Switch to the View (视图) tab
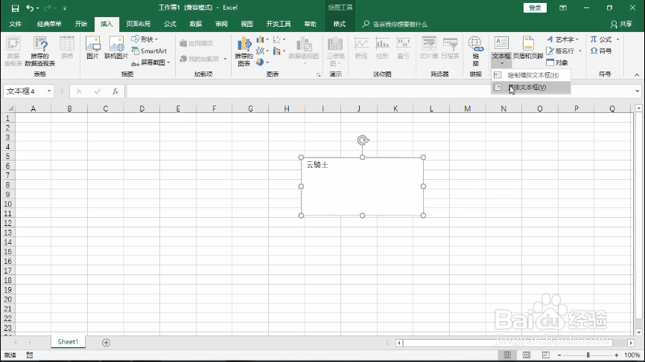The width and height of the screenshot is (645, 362). click(x=247, y=25)
